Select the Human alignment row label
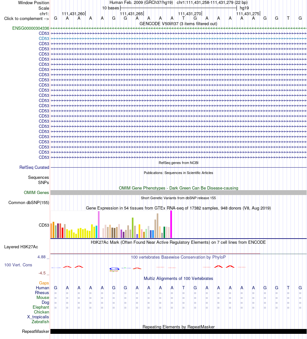The width and height of the screenshot is (307, 339). tap(42, 288)
